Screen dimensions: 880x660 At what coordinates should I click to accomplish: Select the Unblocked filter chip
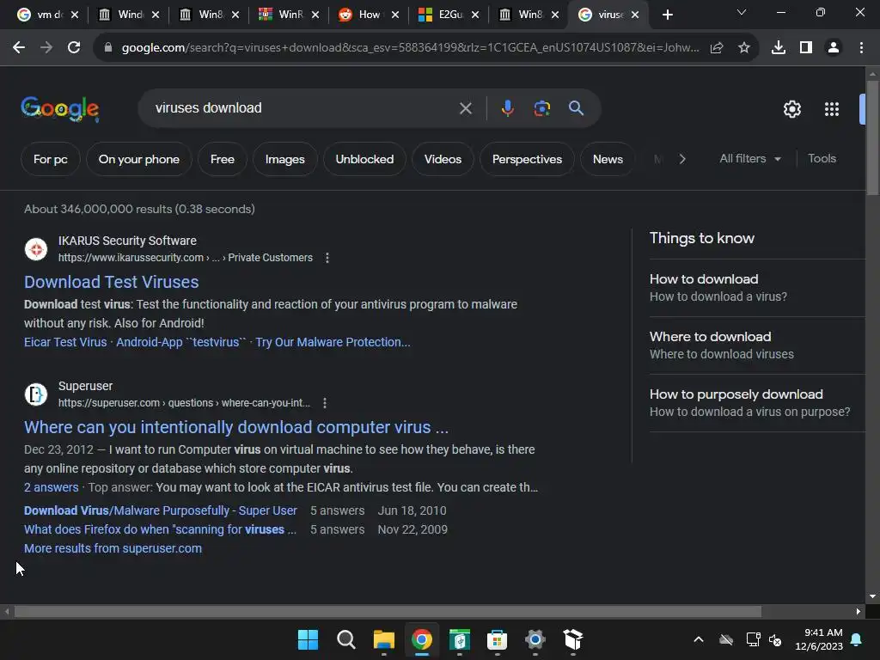[x=364, y=159]
